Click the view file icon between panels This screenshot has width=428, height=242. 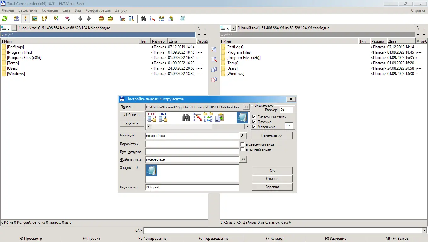click(214, 49)
